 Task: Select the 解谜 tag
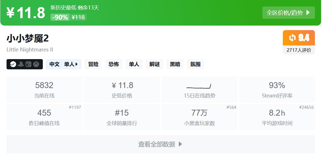[x=154, y=64]
